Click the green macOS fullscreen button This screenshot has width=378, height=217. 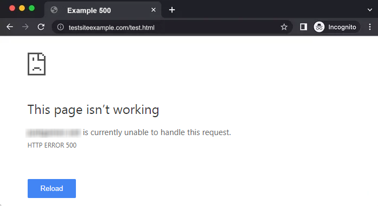[x=31, y=8]
